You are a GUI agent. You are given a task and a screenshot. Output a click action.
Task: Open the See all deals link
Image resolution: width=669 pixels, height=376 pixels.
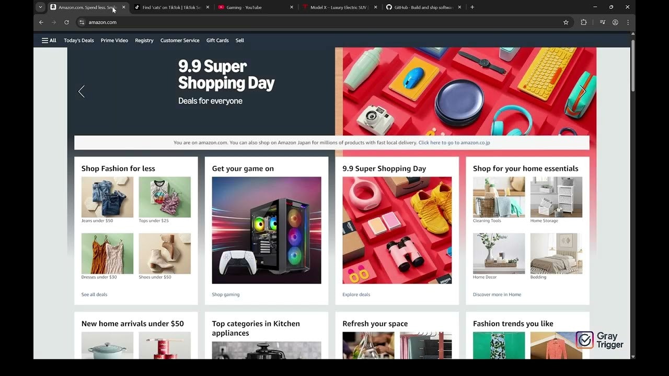94,295
